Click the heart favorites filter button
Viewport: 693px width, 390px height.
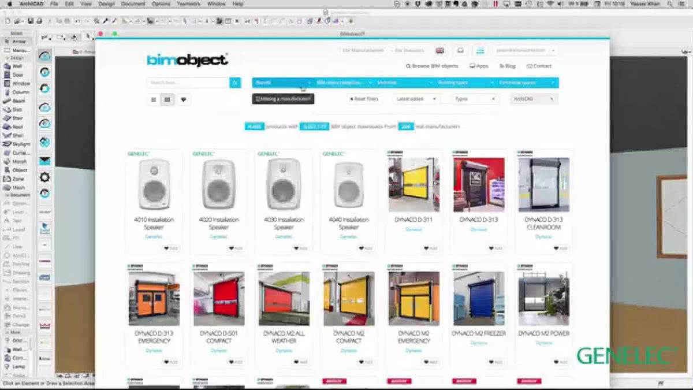[x=184, y=99]
